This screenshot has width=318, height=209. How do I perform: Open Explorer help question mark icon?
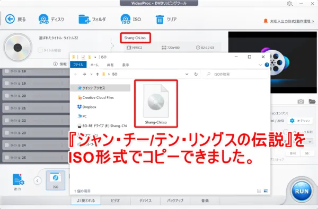tap(267, 65)
